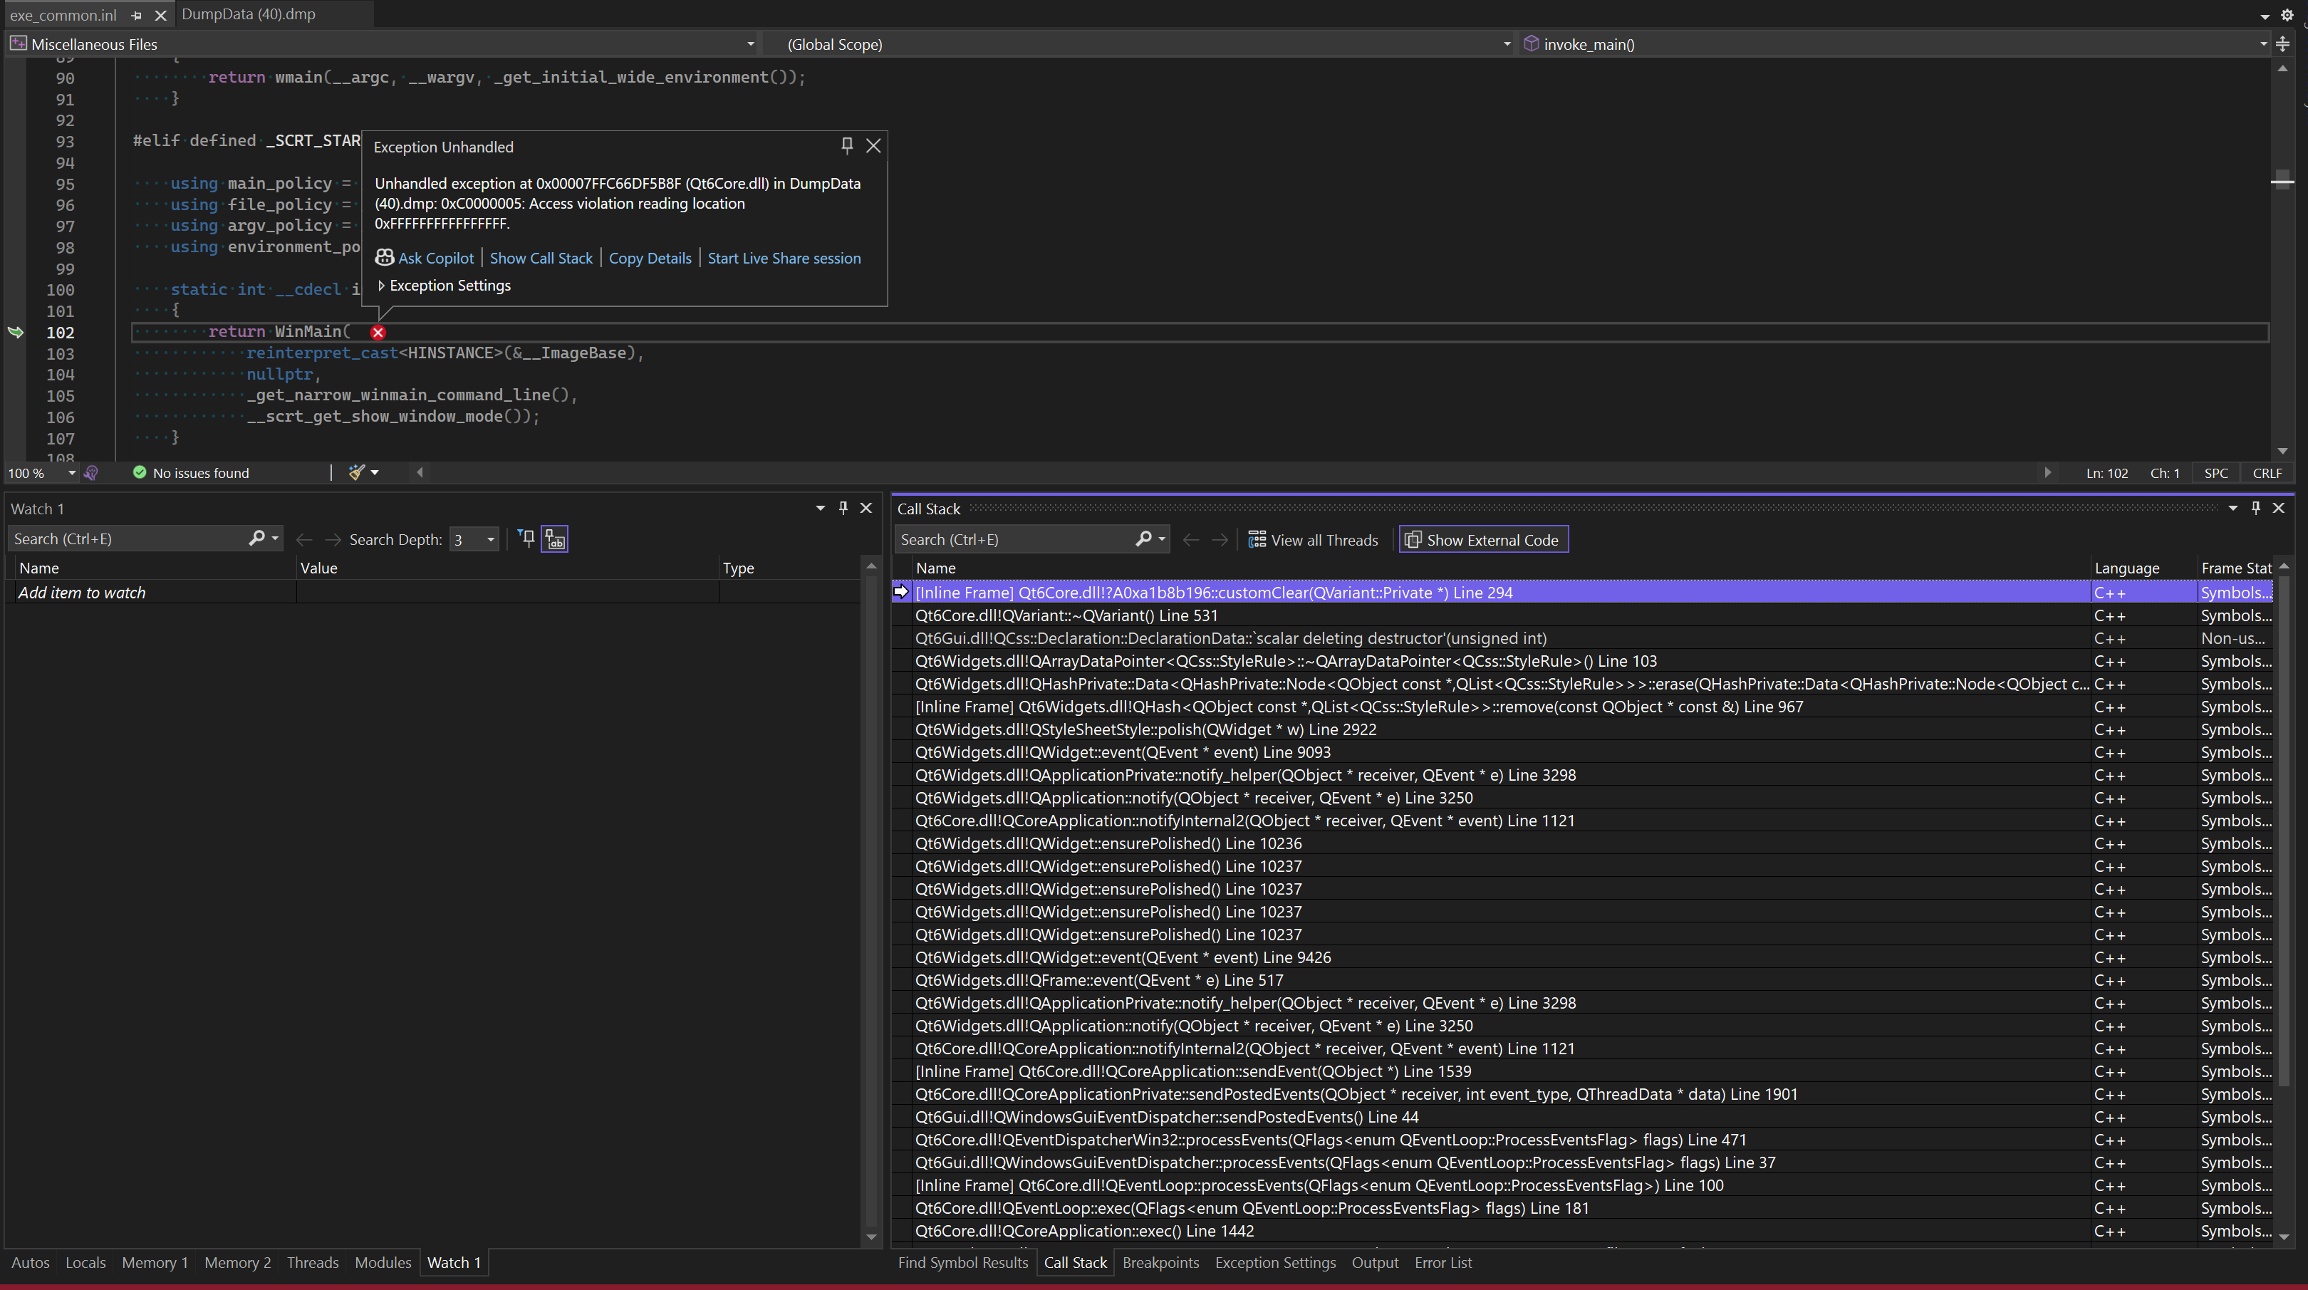Switch to the Threads tab
This screenshot has height=1290, width=2308.
(x=313, y=1262)
